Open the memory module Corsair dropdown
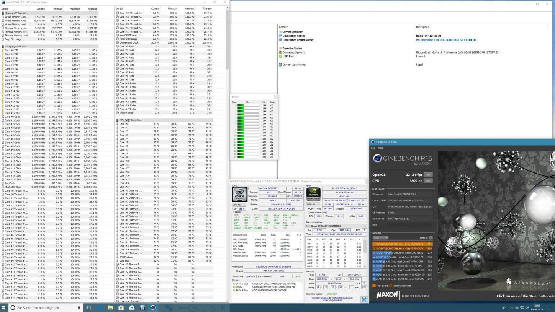The width and height of the screenshot is (555, 312). (x=336, y=226)
